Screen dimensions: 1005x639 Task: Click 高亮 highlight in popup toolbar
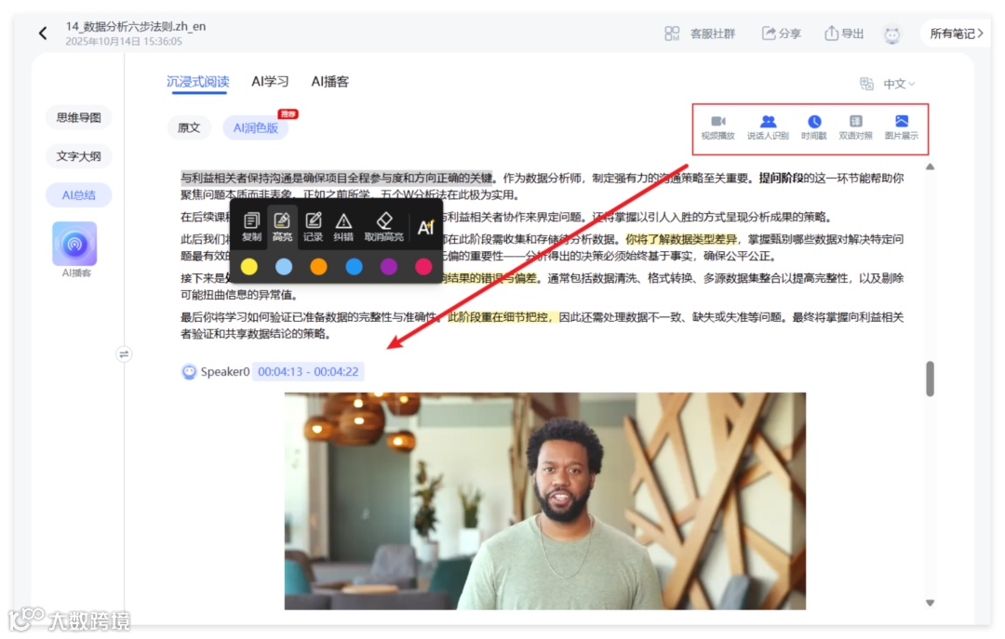[282, 226]
